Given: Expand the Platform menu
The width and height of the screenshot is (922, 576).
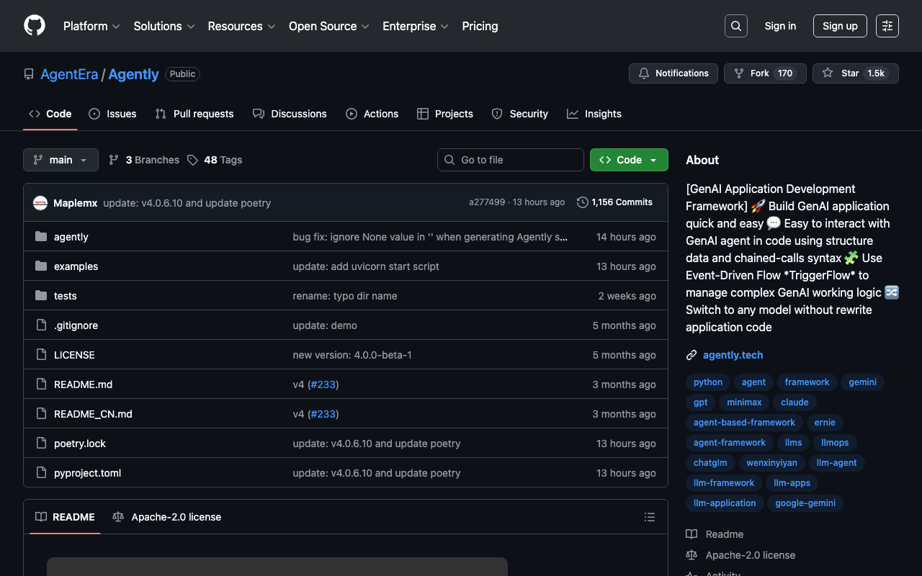Looking at the screenshot, I should point(91,26).
